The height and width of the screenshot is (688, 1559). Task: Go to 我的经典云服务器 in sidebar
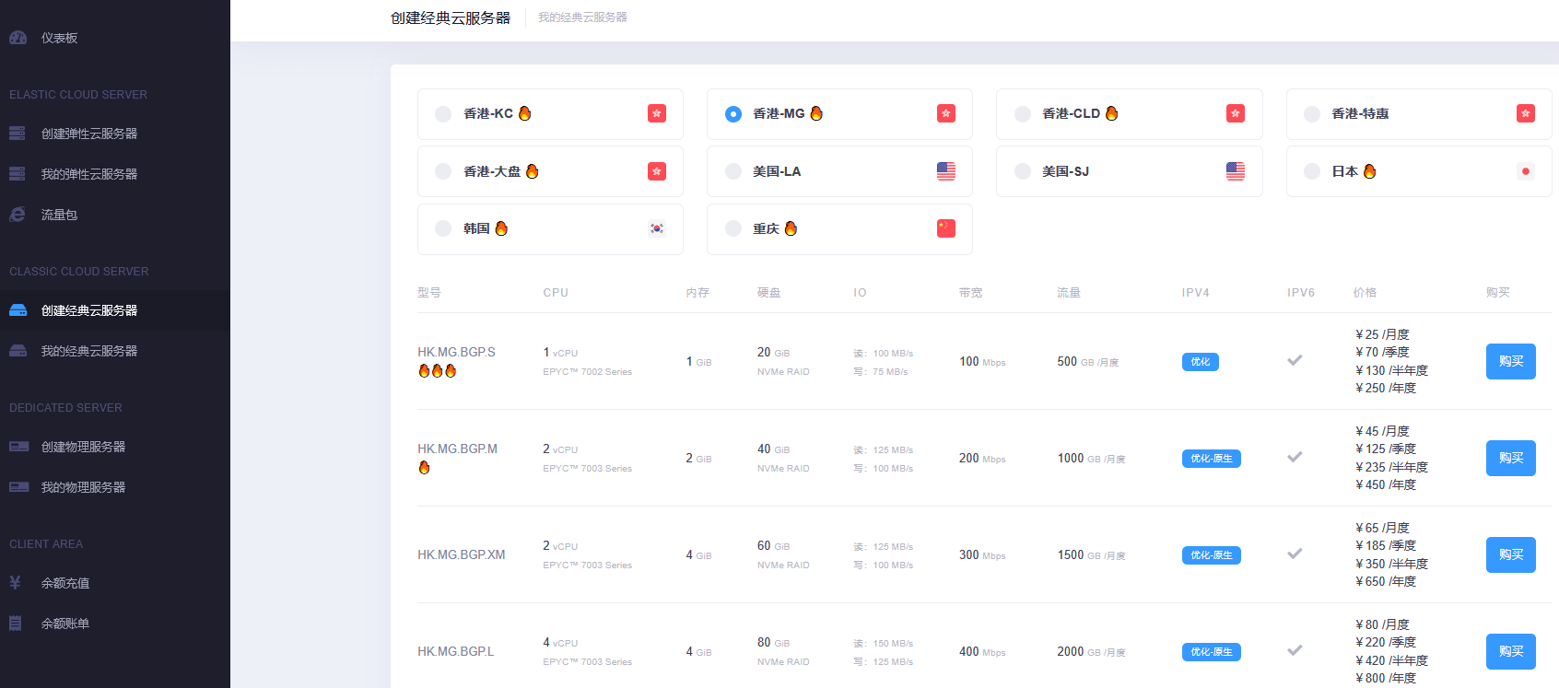[x=115, y=351]
